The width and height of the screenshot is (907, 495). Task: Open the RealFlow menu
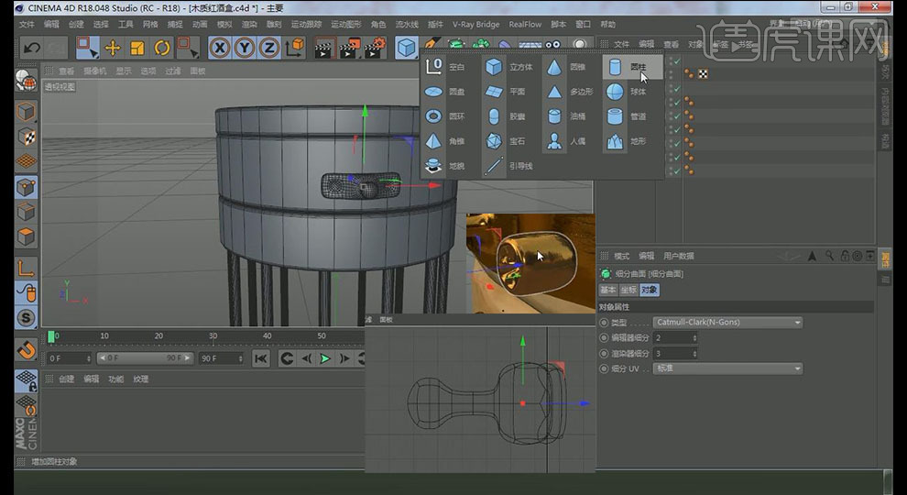tap(525, 25)
